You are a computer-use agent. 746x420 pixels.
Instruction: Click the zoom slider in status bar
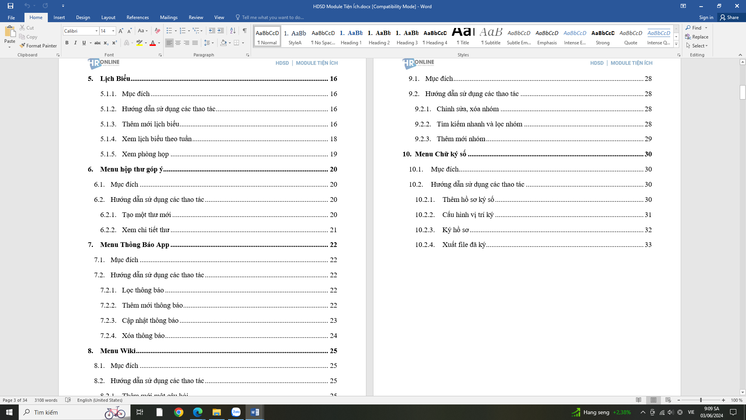click(x=701, y=400)
